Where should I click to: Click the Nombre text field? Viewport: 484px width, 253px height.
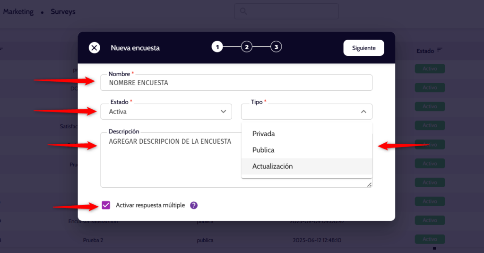pos(236,83)
